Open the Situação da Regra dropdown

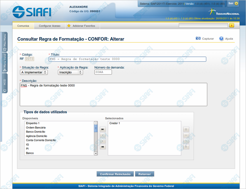point(34,72)
